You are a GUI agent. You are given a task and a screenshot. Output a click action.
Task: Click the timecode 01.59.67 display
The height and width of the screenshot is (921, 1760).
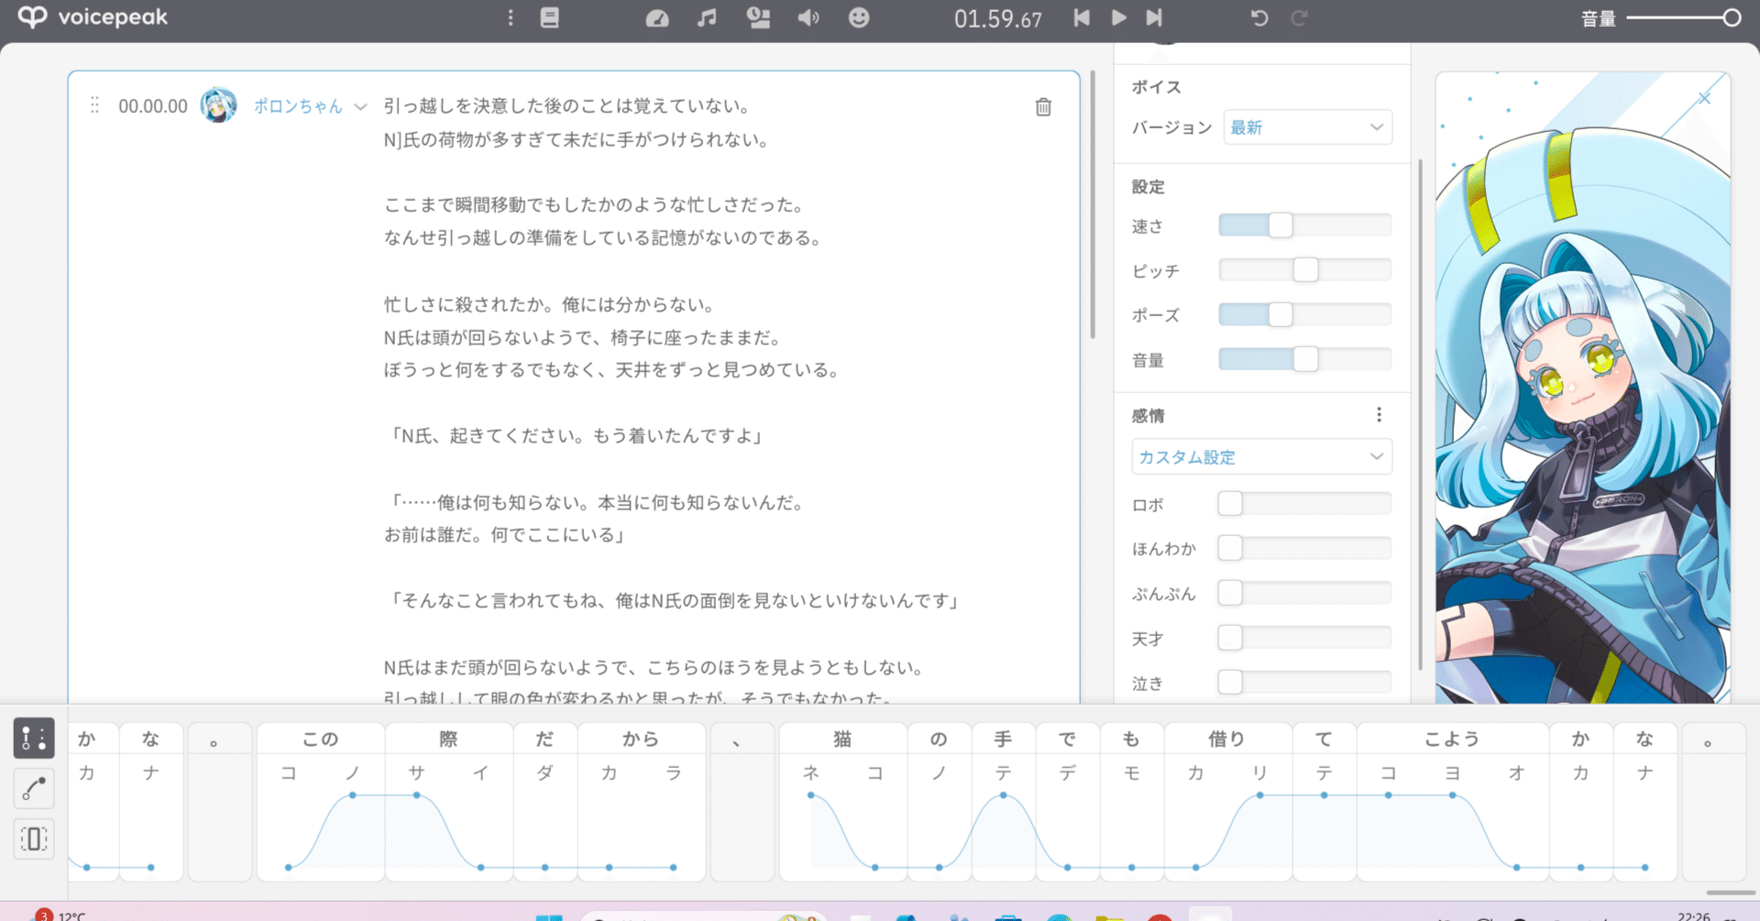[x=998, y=19]
